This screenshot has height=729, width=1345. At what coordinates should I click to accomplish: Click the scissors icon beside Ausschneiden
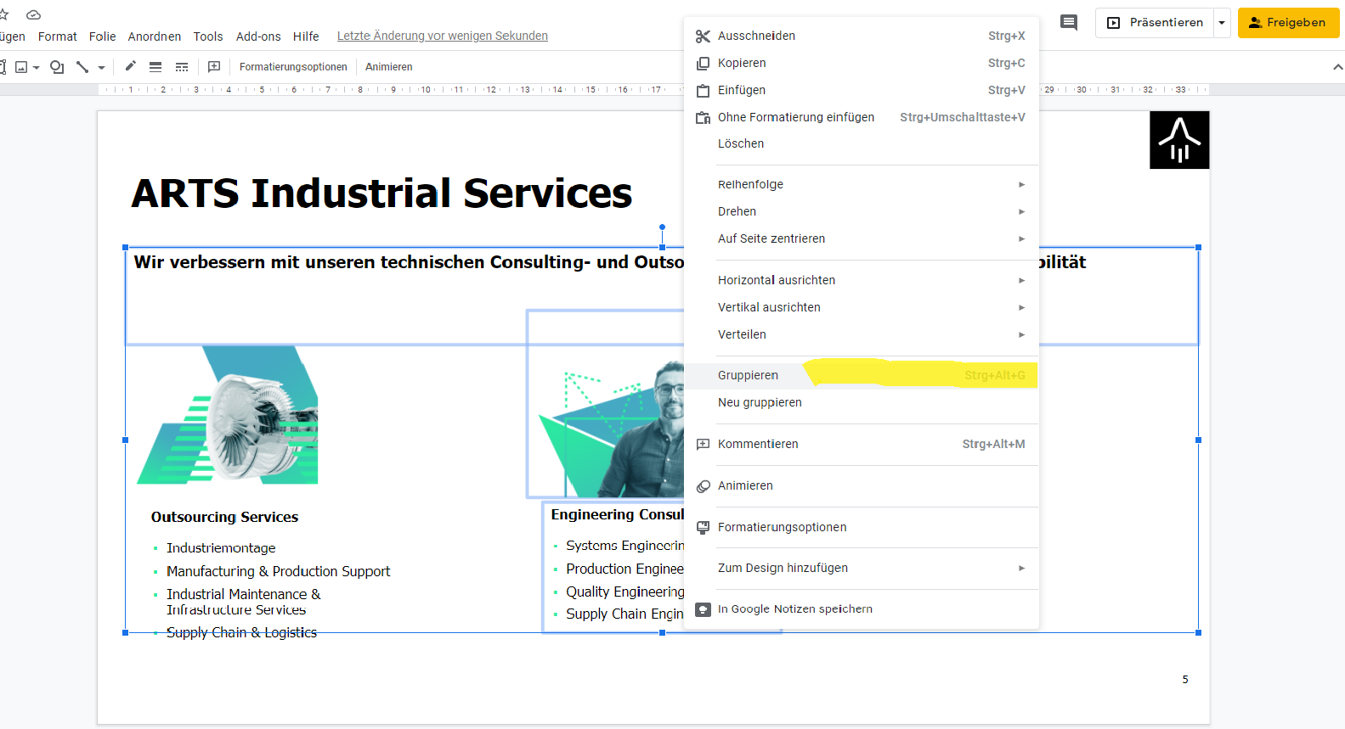tap(703, 36)
